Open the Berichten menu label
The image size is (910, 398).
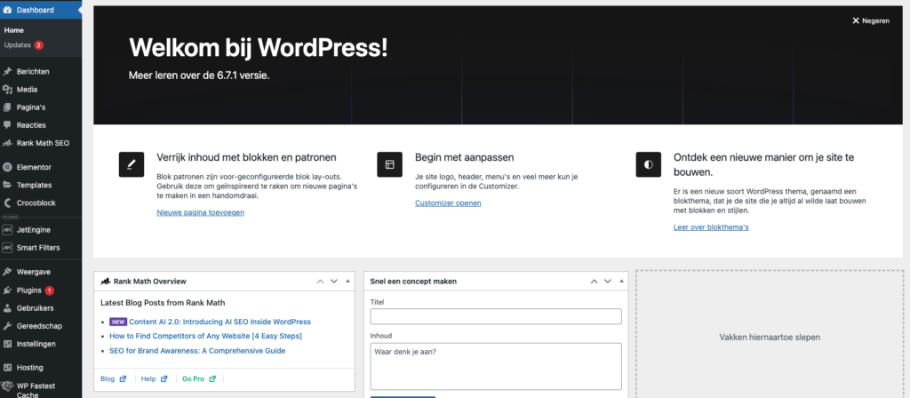click(33, 72)
